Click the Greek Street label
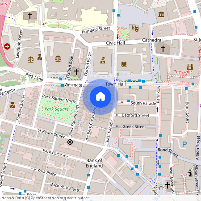The width and height of the screenshot is (201, 201). (x=134, y=127)
